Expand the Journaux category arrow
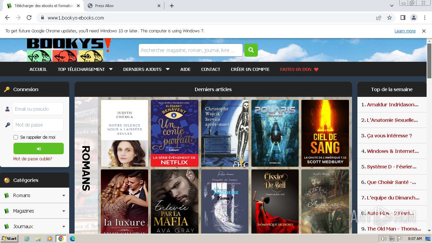 pos(64,226)
